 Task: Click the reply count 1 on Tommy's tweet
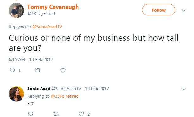coord(19,71)
